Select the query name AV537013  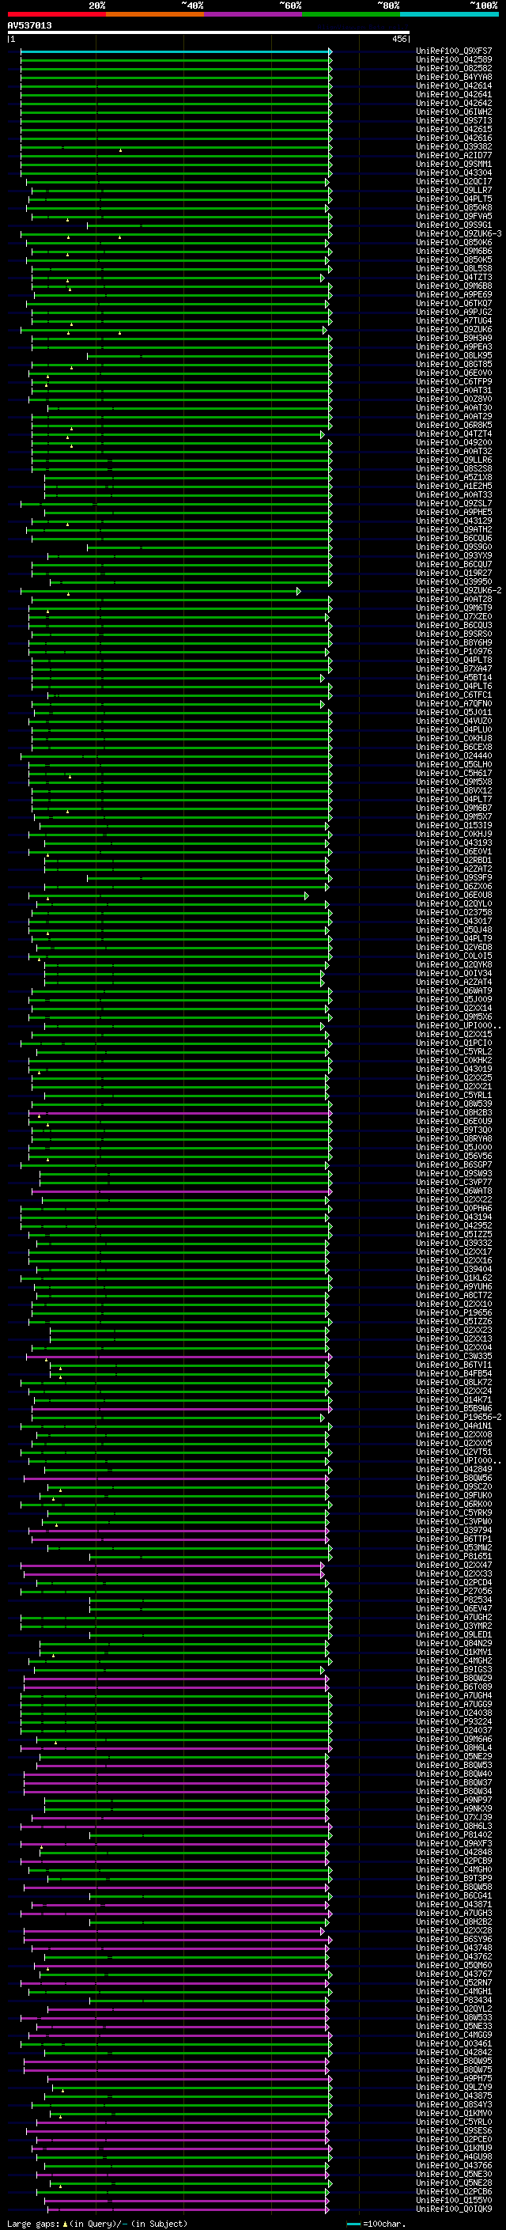[x=29, y=25]
